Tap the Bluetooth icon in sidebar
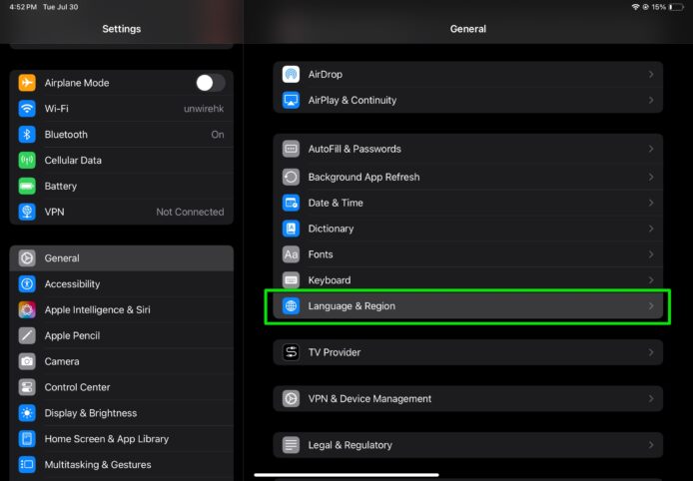 (27, 135)
